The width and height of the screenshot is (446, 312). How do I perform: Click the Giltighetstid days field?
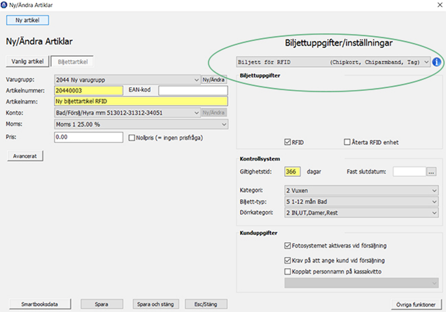(x=292, y=171)
